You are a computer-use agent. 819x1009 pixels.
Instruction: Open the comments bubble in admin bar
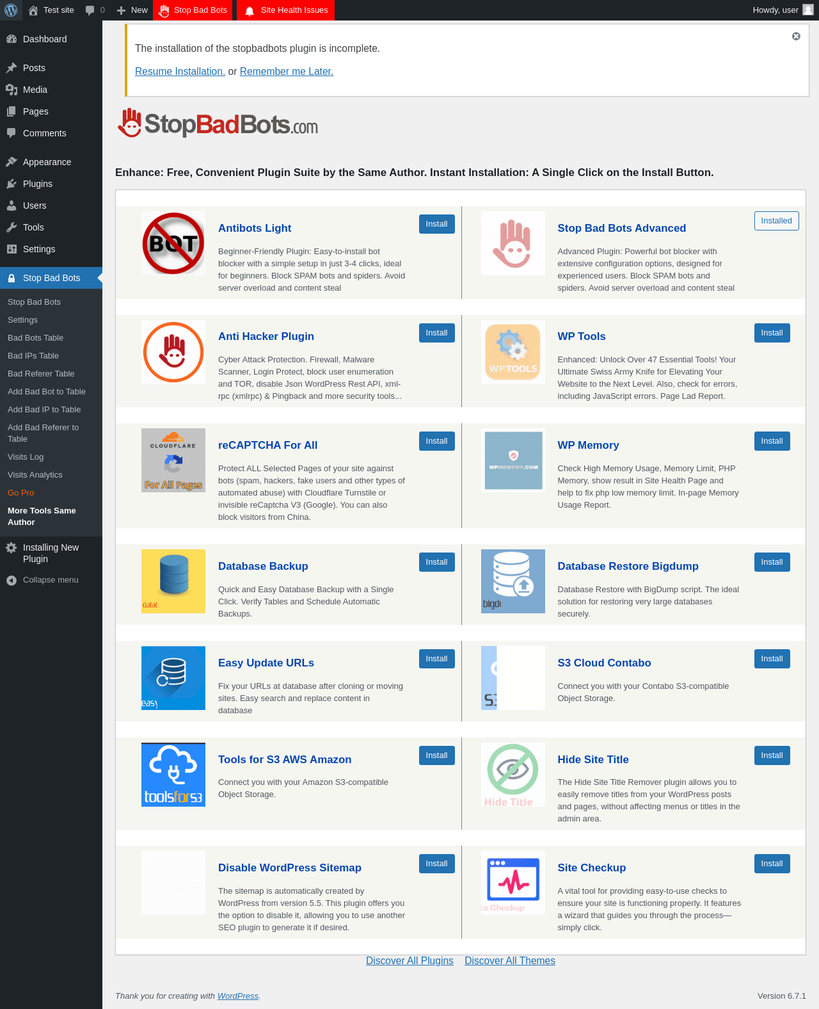click(x=90, y=10)
